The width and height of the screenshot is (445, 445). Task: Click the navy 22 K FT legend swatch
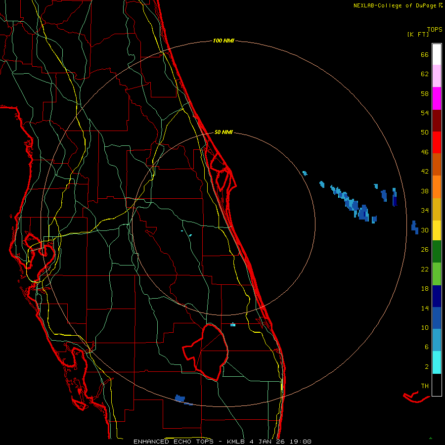pos(437,296)
